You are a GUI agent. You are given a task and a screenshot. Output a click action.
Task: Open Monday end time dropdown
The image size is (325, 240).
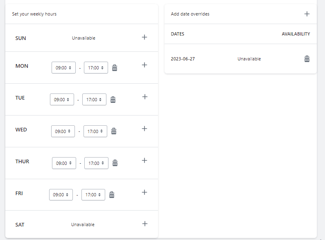point(96,68)
